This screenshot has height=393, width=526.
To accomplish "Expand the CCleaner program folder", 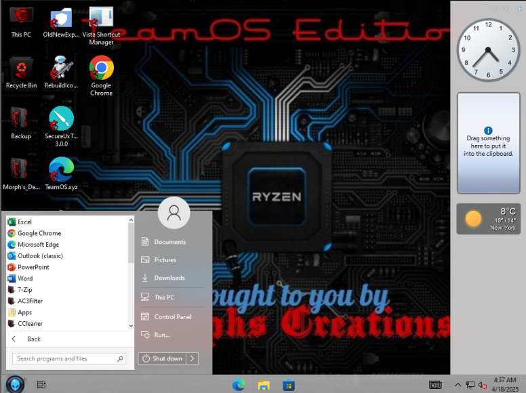I will tap(67, 324).
